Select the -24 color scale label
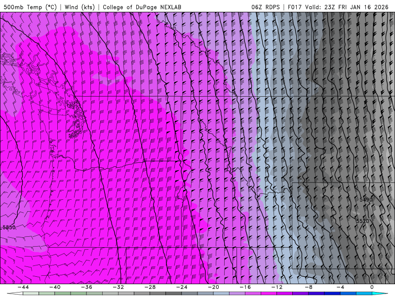This screenshot has height=296, width=395. click(182, 287)
